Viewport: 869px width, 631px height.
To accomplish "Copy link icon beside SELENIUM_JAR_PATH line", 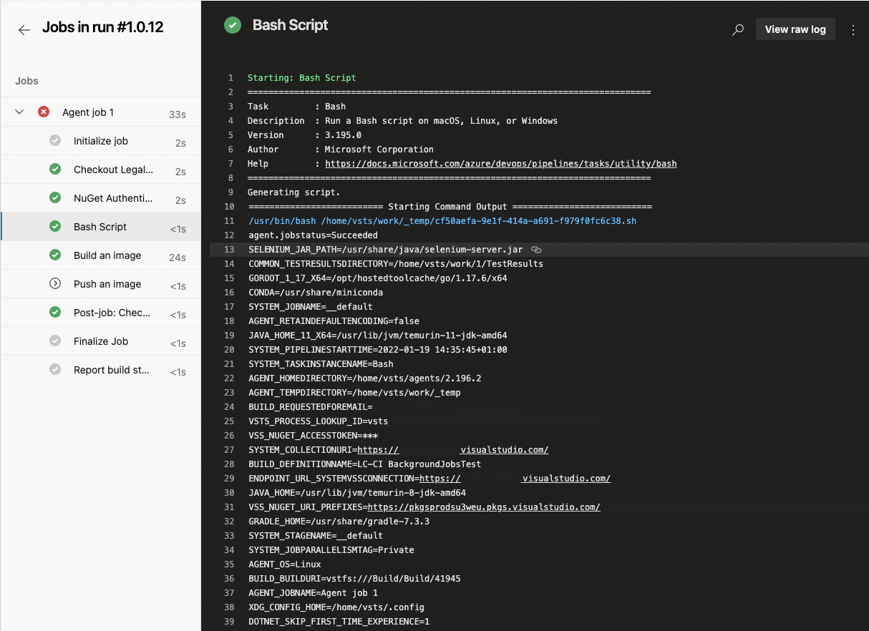I will pyautogui.click(x=536, y=250).
